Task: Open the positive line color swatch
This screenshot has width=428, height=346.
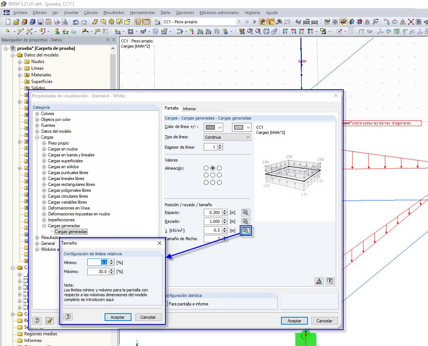Action: 214,127
